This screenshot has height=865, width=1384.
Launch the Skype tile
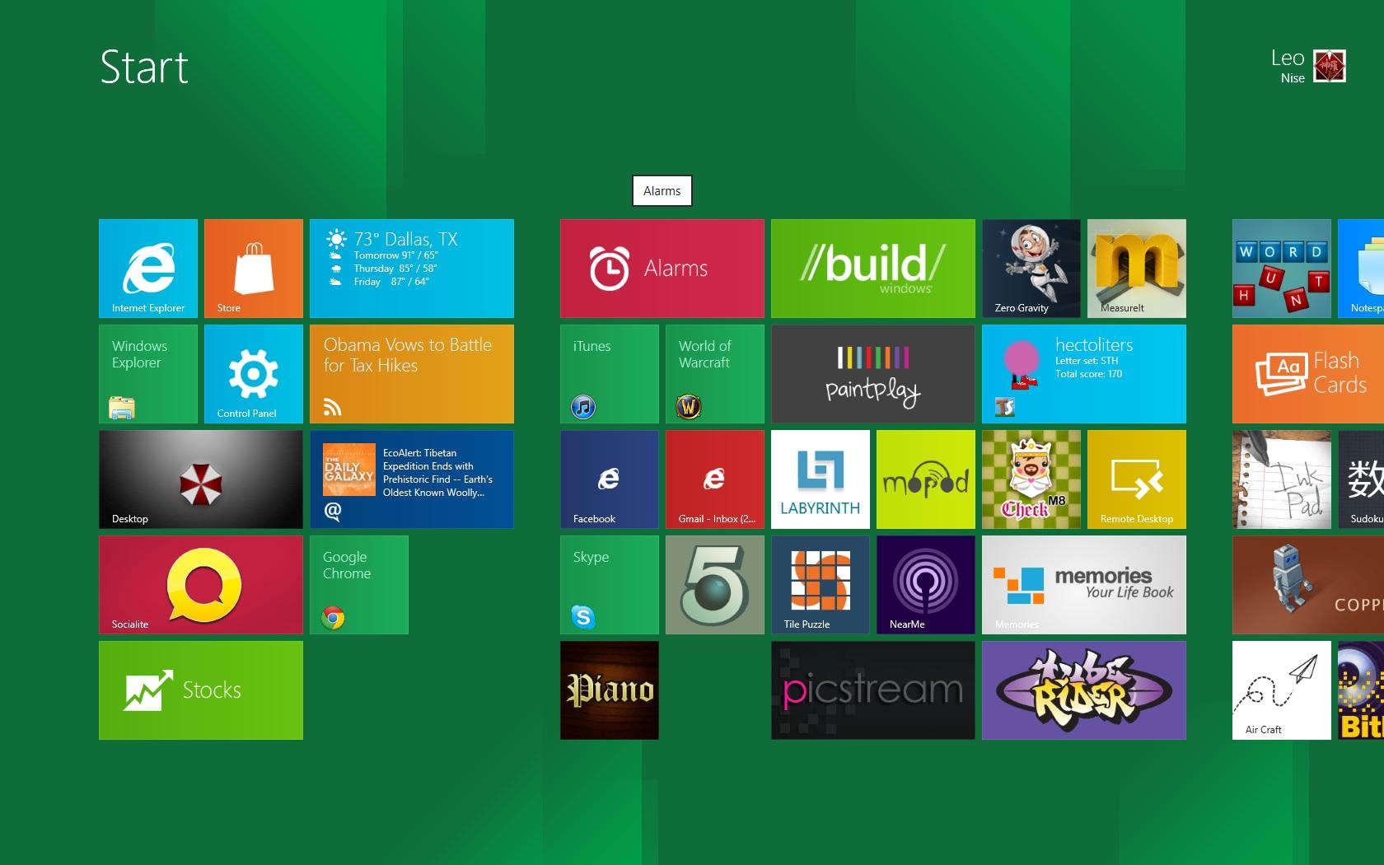[610, 585]
